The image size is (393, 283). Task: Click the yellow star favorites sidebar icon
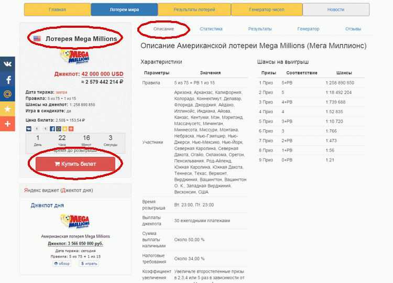(x=7, y=109)
